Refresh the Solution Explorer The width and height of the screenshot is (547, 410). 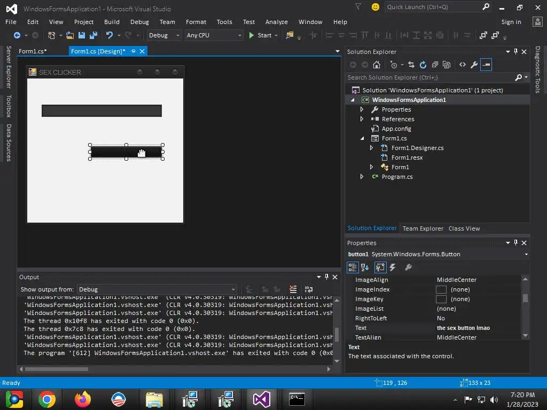pyautogui.click(x=423, y=65)
